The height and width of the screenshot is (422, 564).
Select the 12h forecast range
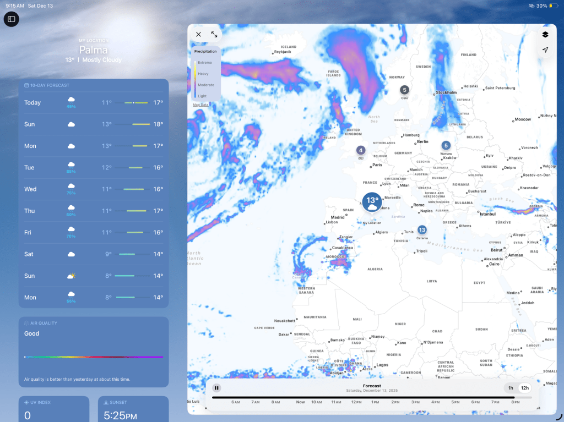(525, 388)
